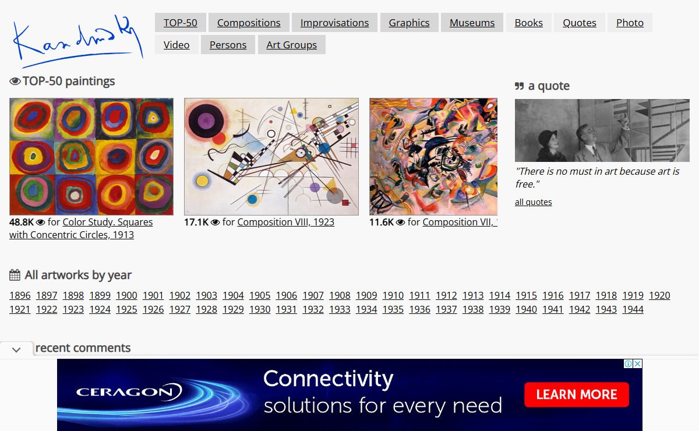Select the Persons menu item

228,45
